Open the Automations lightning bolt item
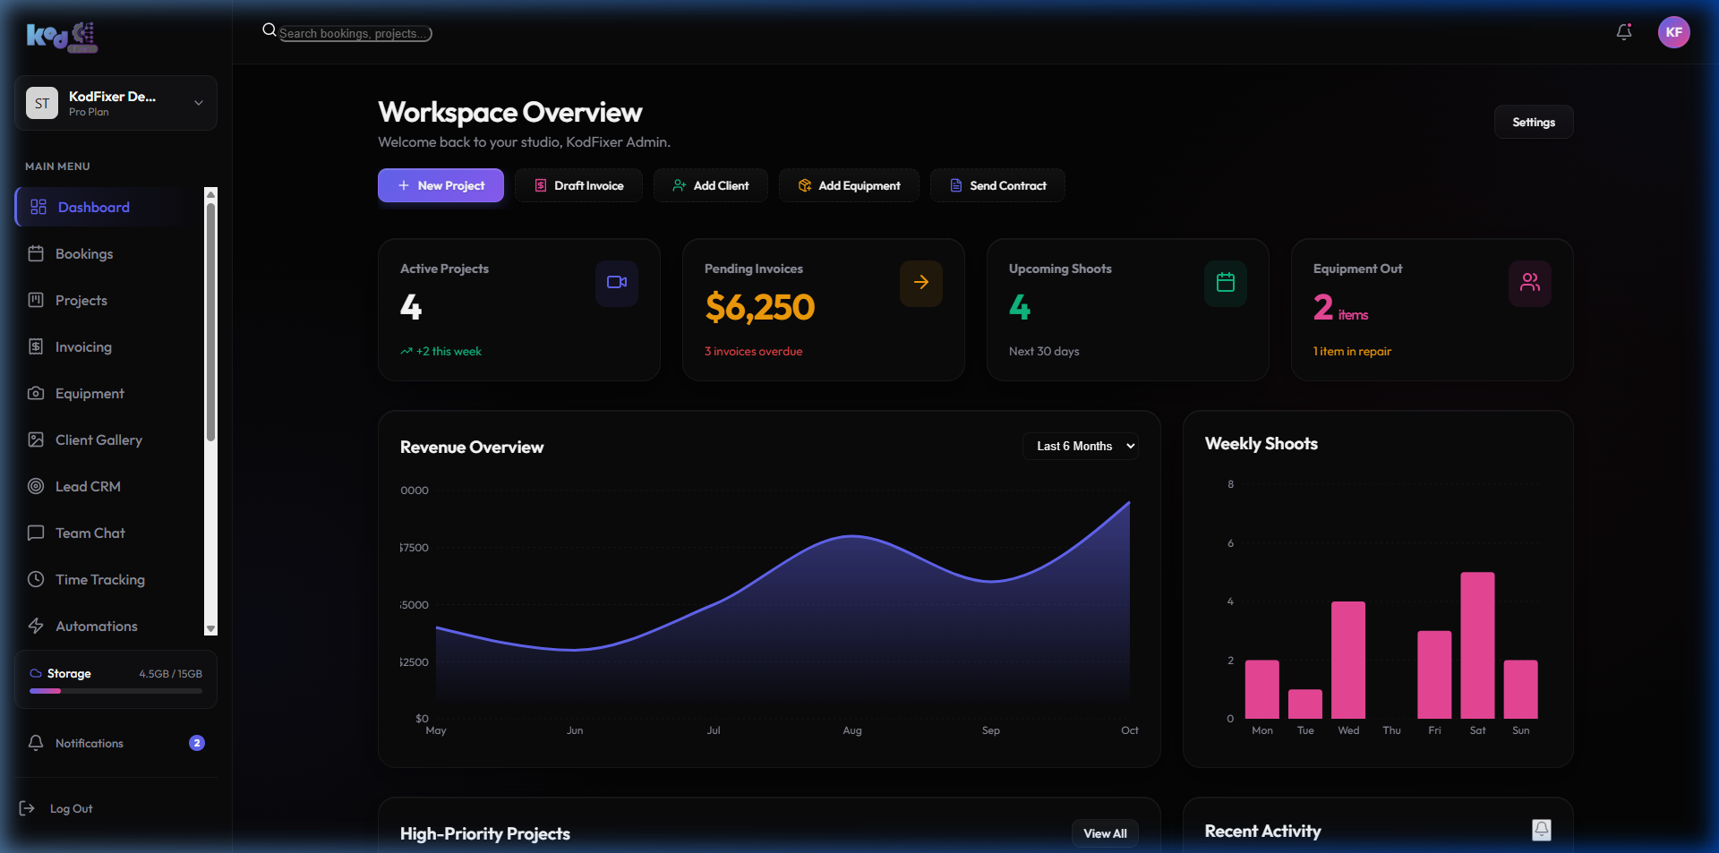The height and width of the screenshot is (853, 1719). (x=96, y=626)
